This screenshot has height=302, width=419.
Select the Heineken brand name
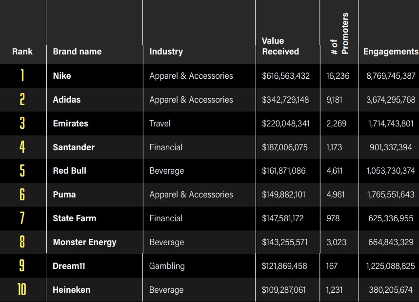(72, 290)
